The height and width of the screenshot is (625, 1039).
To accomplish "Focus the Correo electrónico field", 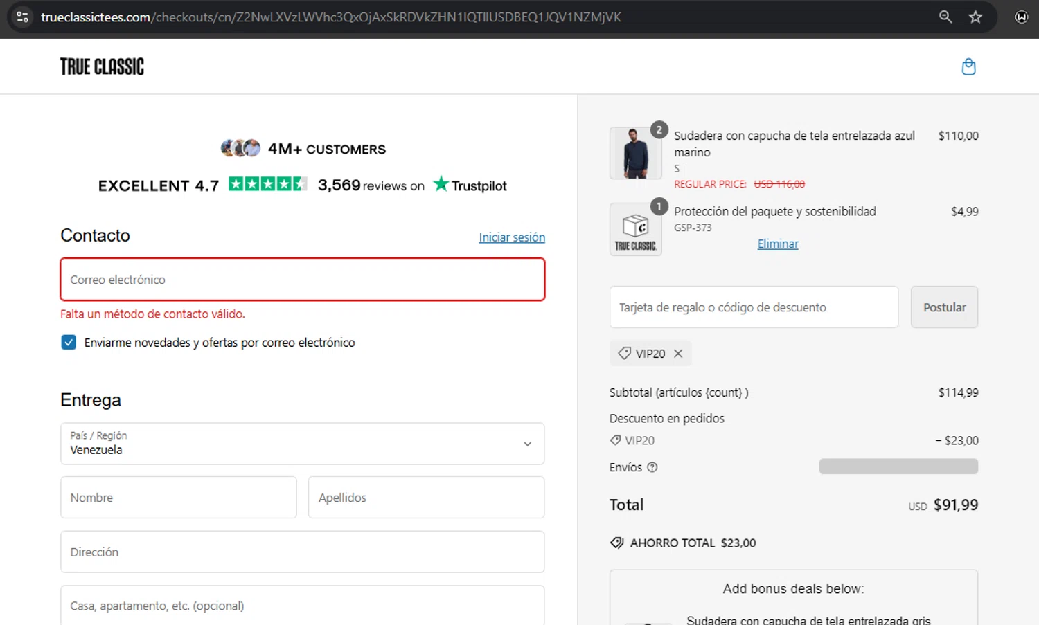I will (303, 280).
